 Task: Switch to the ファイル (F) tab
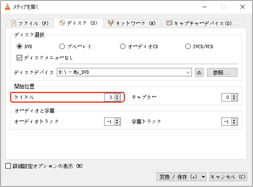[x=30, y=23]
